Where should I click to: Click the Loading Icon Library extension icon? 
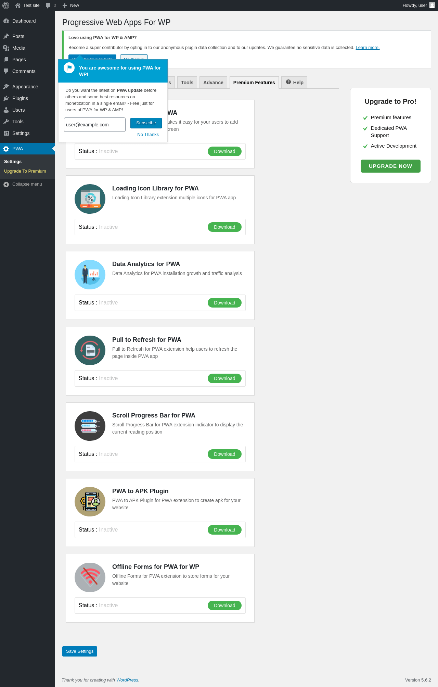[90, 199]
